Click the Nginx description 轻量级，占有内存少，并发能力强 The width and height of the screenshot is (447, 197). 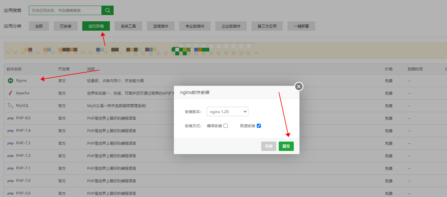coord(115,81)
